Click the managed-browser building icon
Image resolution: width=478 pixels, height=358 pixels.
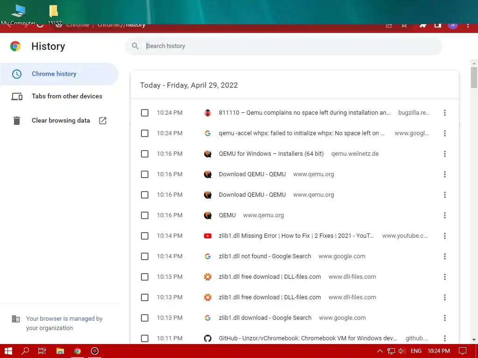pyautogui.click(x=16, y=319)
